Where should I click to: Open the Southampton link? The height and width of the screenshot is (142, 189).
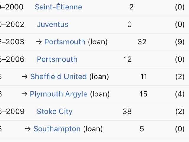click(57, 129)
